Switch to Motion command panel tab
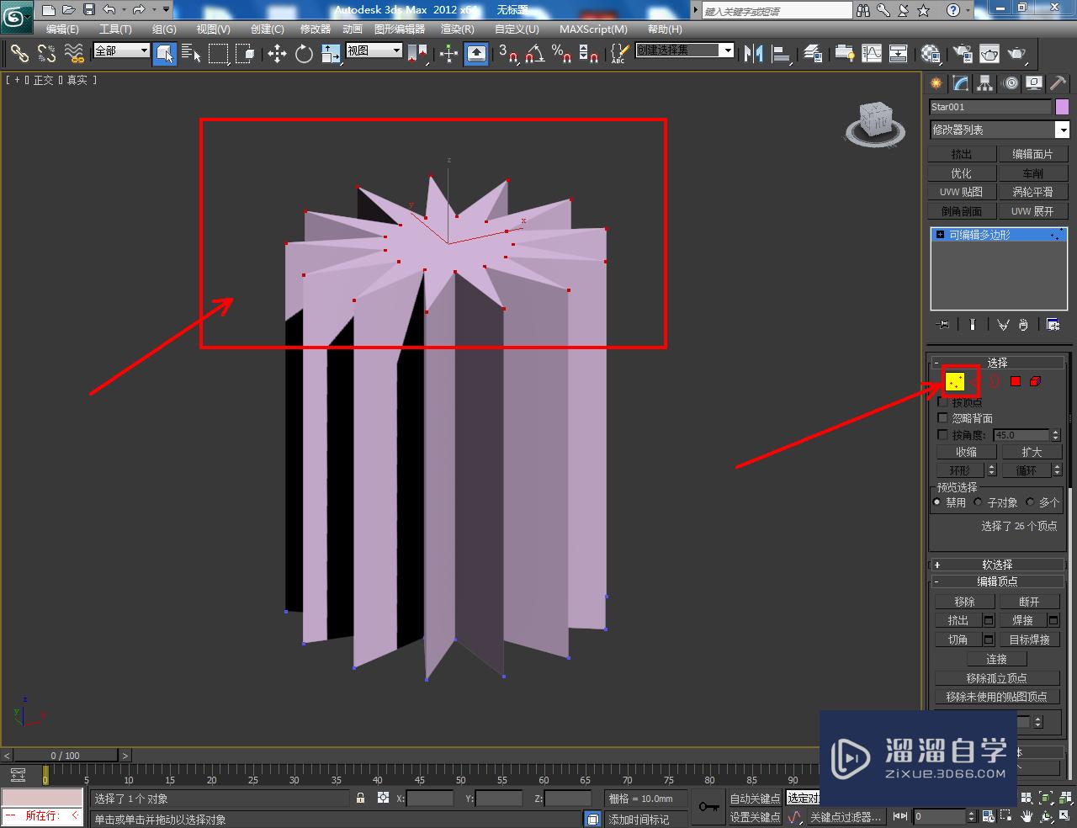The height and width of the screenshot is (828, 1077). pos(1010,83)
